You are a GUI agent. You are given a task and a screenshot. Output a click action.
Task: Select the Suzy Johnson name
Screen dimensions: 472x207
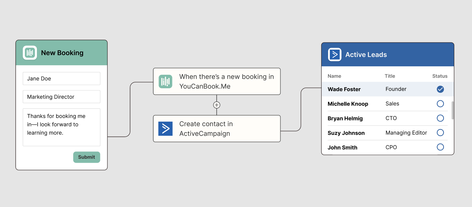pos(346,133)
